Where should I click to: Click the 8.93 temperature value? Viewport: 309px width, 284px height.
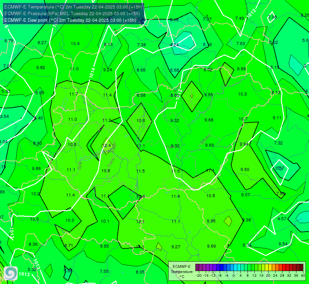tap(38, 143)
